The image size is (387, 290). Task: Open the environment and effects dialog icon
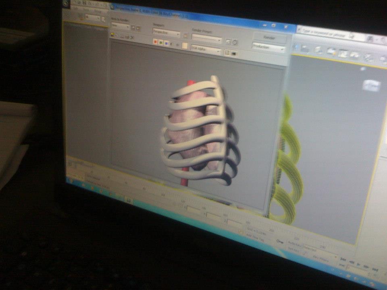pyautogui.click(x=235, y=42)
